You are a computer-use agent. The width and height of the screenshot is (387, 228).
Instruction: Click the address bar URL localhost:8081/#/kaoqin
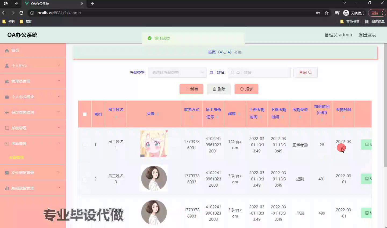click(59, 13)
